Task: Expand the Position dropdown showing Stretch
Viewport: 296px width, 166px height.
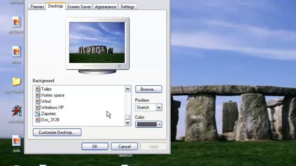Action: [149, 107]
